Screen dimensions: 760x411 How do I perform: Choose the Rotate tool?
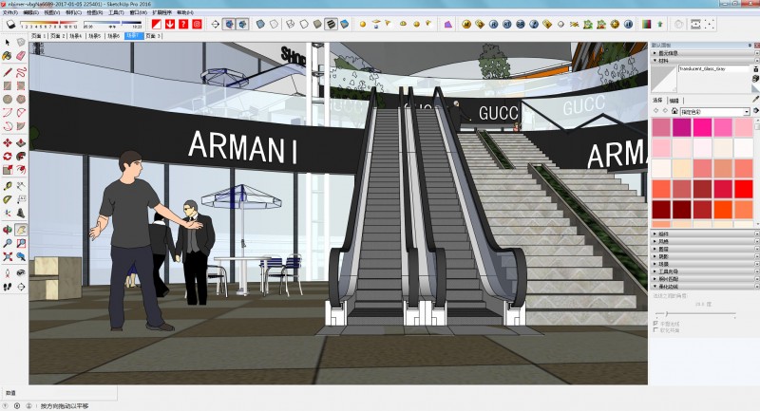[8, 156]
